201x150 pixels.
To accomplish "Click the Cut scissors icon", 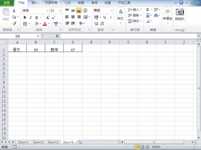I will pyautogui.click(x=14, y=11).
